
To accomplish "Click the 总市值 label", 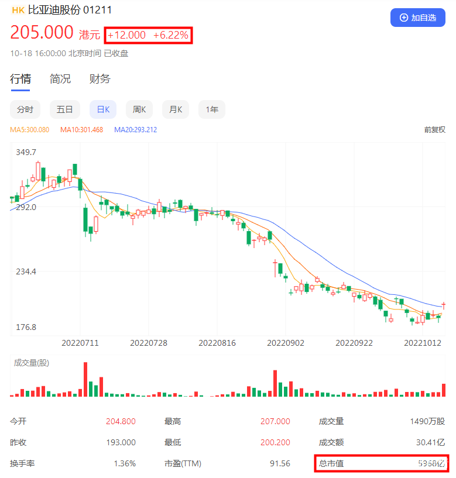I will 331,464.
